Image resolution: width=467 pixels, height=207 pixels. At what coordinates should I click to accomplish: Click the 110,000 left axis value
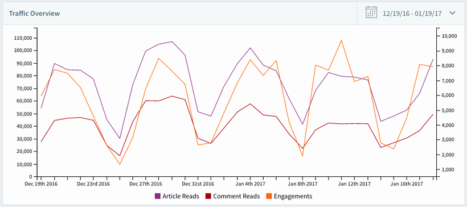[24, 38]
